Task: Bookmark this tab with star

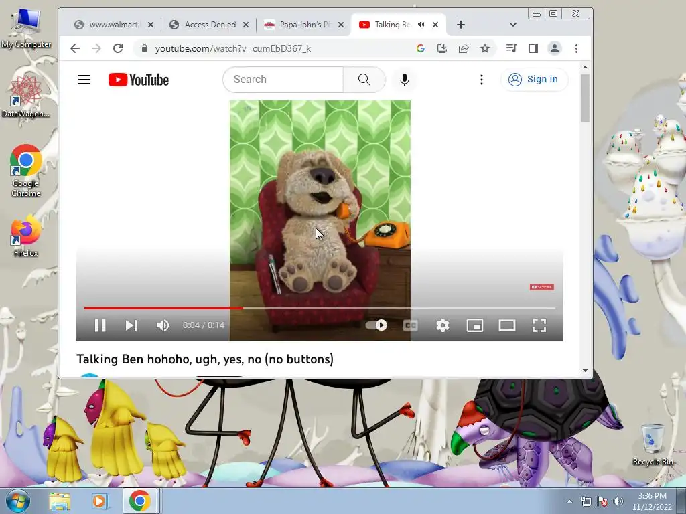Action: click(485, 48)
